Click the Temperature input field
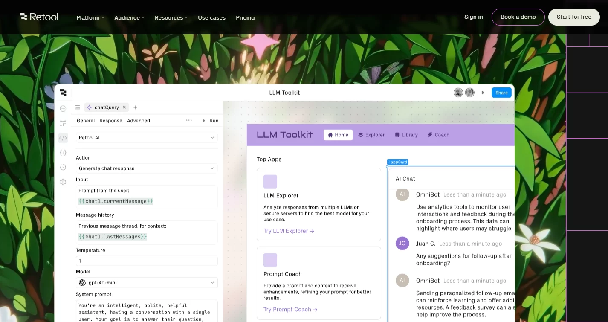The height and width of the screenshot is (322, 608). click(x=147, y=261)
